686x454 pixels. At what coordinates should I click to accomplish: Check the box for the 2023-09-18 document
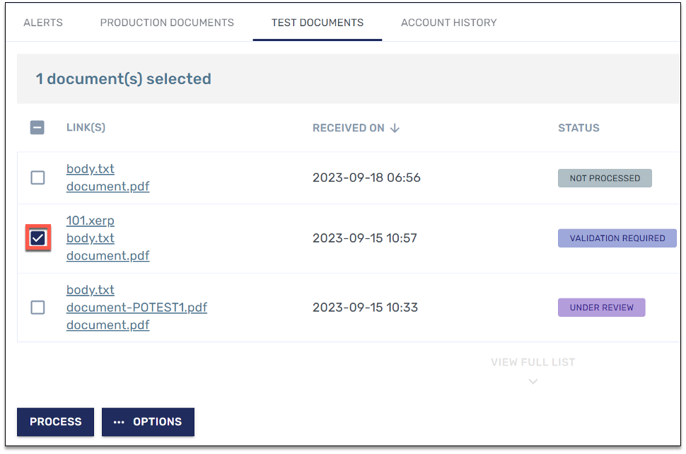pos(37,177)
